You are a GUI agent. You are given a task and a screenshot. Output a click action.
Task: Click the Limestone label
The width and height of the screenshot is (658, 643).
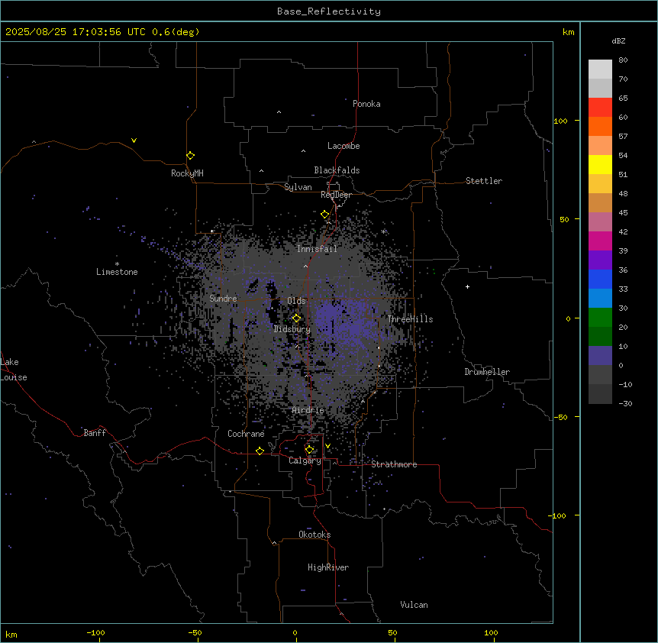(x=117, y=272)
